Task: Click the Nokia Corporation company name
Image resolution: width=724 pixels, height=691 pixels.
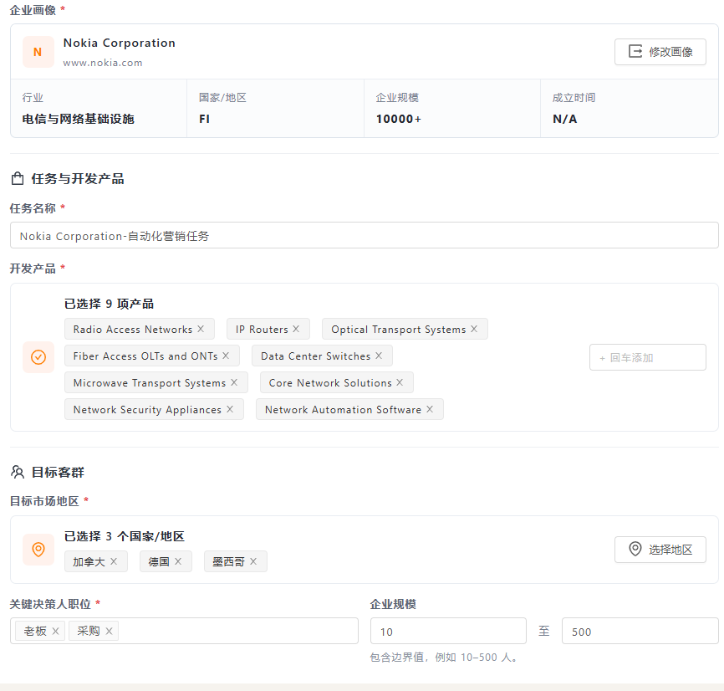Action: (x=119, y=43)
